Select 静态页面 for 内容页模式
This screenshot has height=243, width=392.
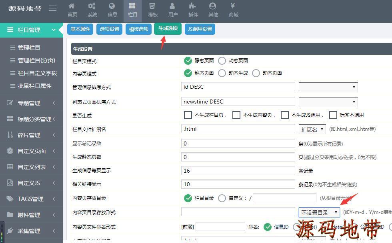coord(188,73)
